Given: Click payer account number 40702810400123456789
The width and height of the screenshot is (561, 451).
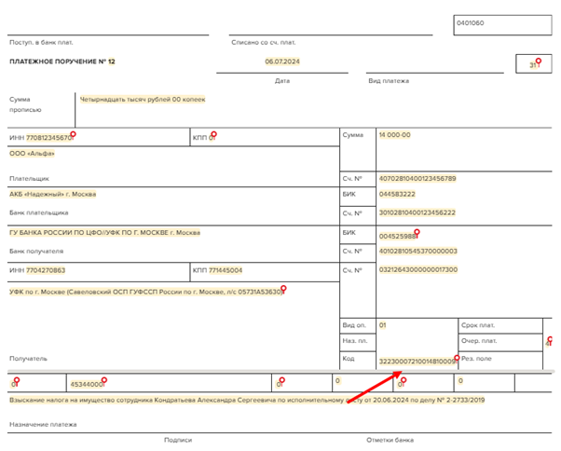Looking at the screenshot, I should click(417, 178).
